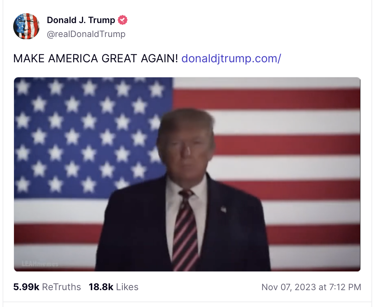The width and height of the screenshot is (374, 307).
Task: Click the 5.99k ReTruths count number
Action: click(x=26, y=287)
